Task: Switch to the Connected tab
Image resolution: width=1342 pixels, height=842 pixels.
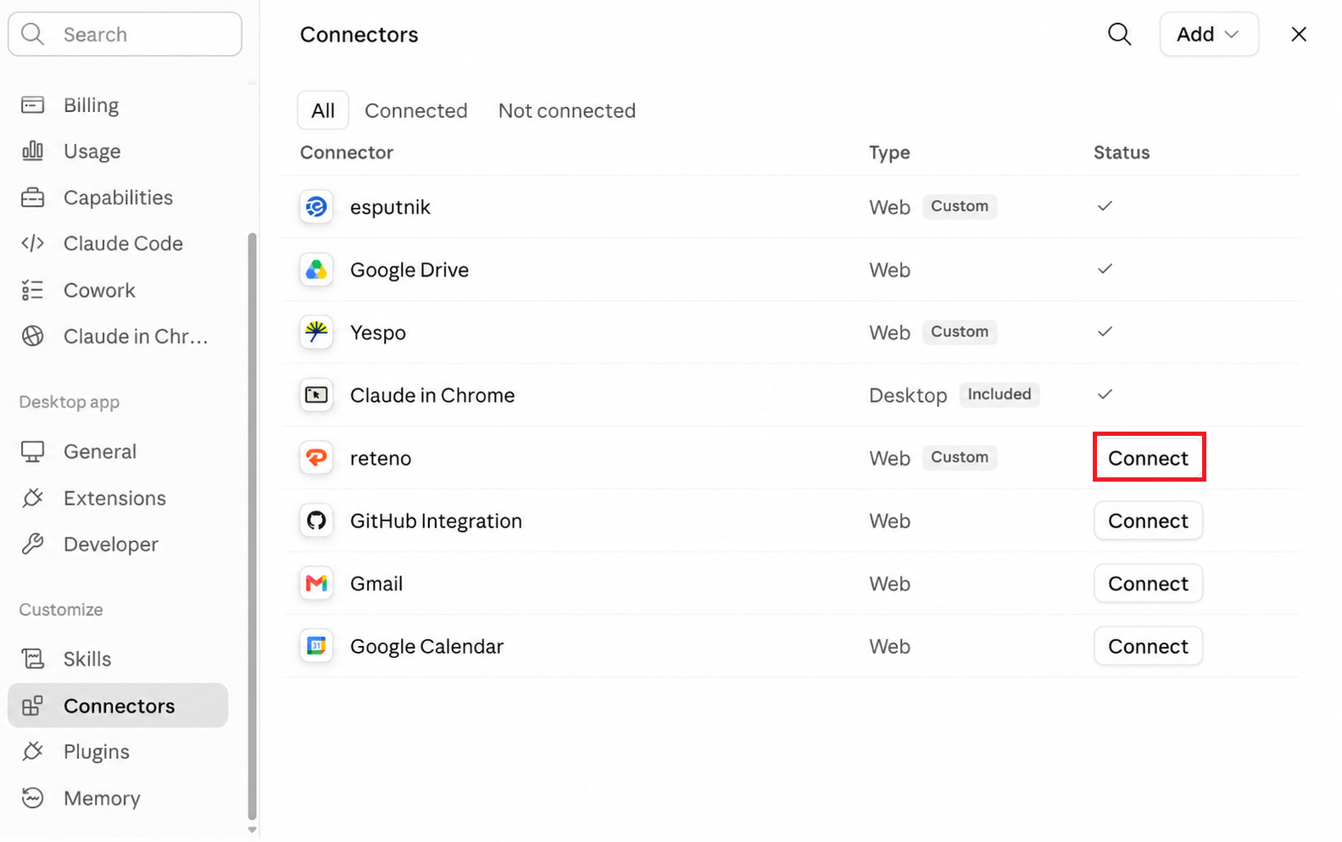Action: (x=415, y=110)
